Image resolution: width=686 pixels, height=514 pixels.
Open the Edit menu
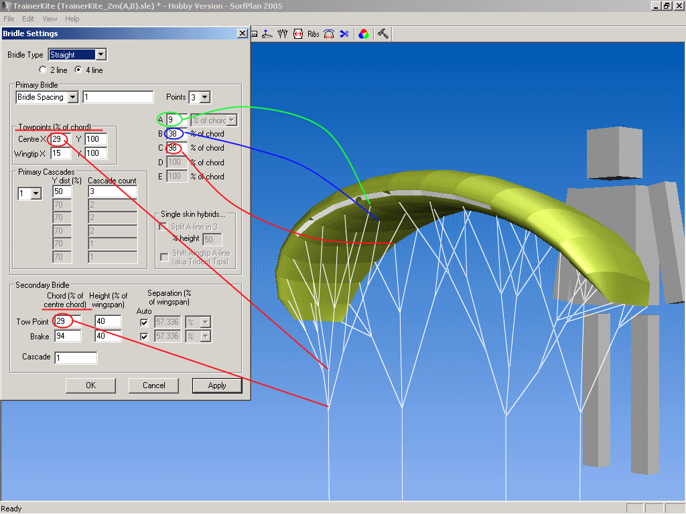pyautogui.click(x=28, y=19)
